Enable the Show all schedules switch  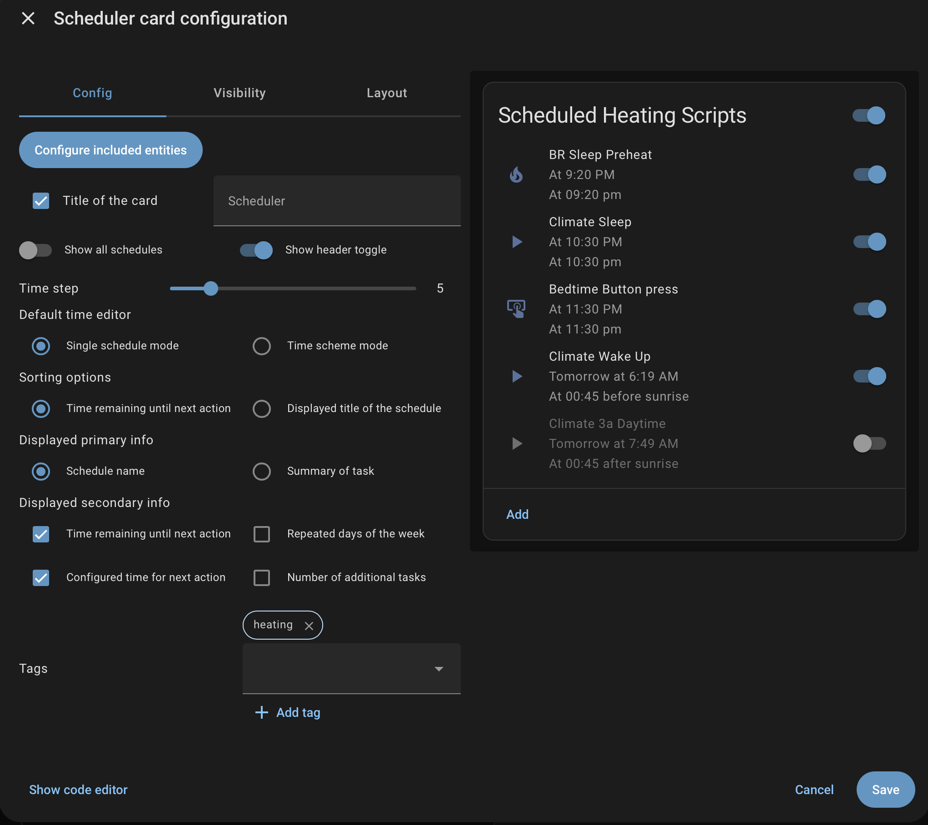click(35, 250)
